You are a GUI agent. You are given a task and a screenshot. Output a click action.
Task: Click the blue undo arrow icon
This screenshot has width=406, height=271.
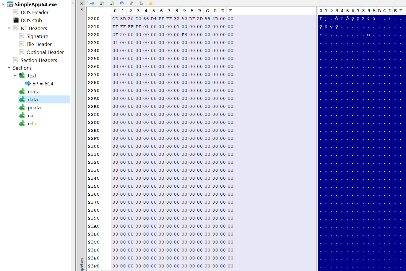(x=121, y=4)
